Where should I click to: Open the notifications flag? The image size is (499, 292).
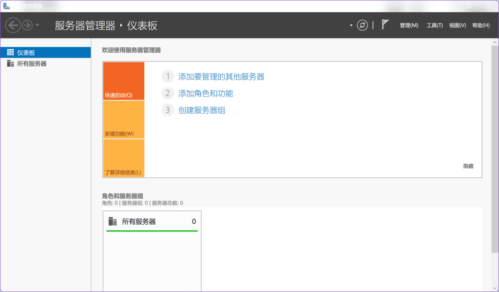[385, 25]
